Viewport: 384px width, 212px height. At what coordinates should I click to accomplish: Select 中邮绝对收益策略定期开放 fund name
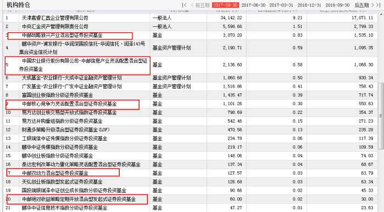[79, 199]
